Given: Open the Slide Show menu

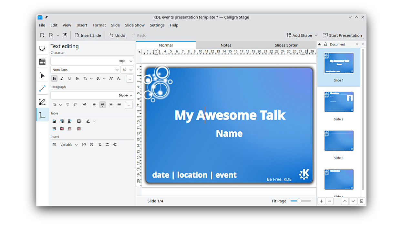Looking at the screenshot, I should pos(135,25).
